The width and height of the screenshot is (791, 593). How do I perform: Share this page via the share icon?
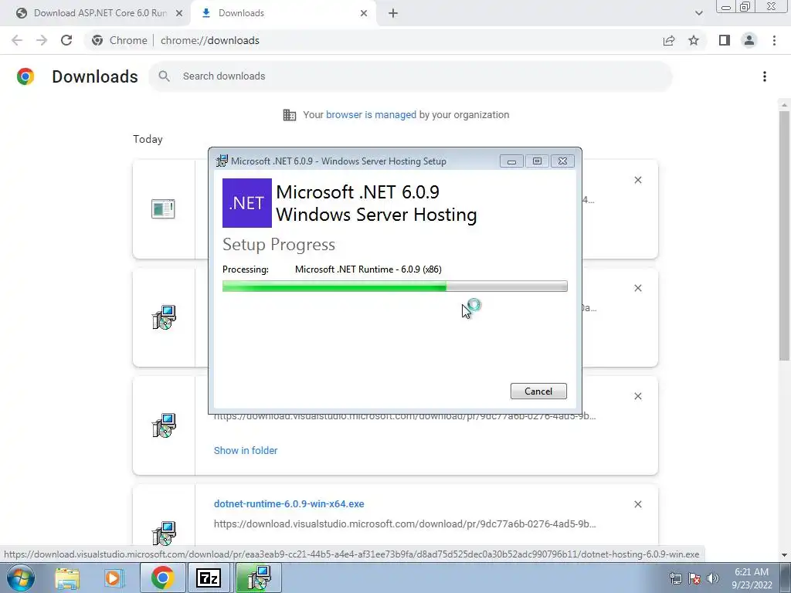(x=669, y=40)
